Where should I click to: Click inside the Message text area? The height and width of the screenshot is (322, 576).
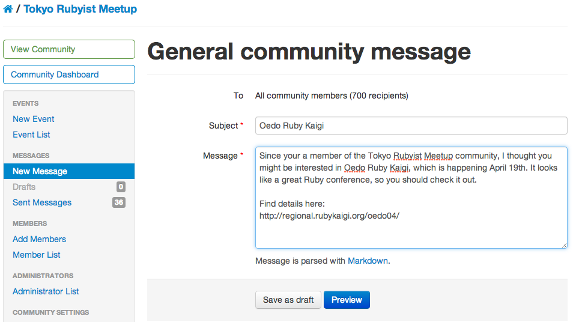click(411, 198)
